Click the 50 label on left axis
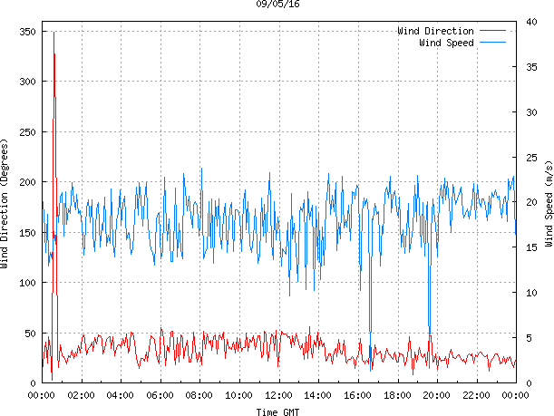Viewport: 554px width, 416px height. click(31, 334)
